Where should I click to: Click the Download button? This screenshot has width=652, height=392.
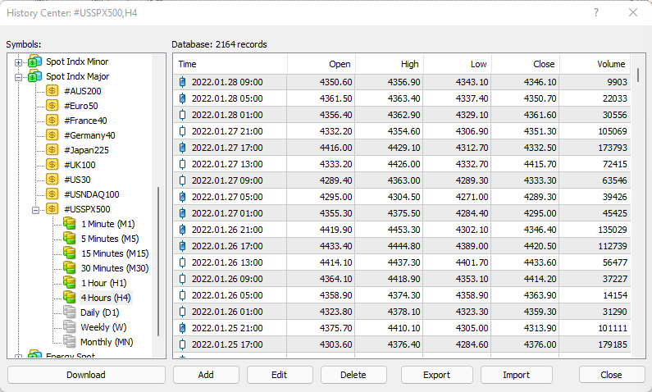click(x=86, y=375)
